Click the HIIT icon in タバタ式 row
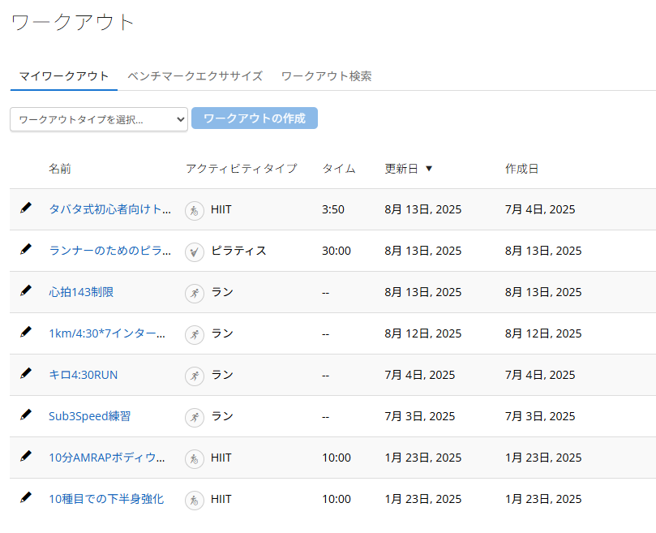Screen dimensions: 656x533 point(195,211)
